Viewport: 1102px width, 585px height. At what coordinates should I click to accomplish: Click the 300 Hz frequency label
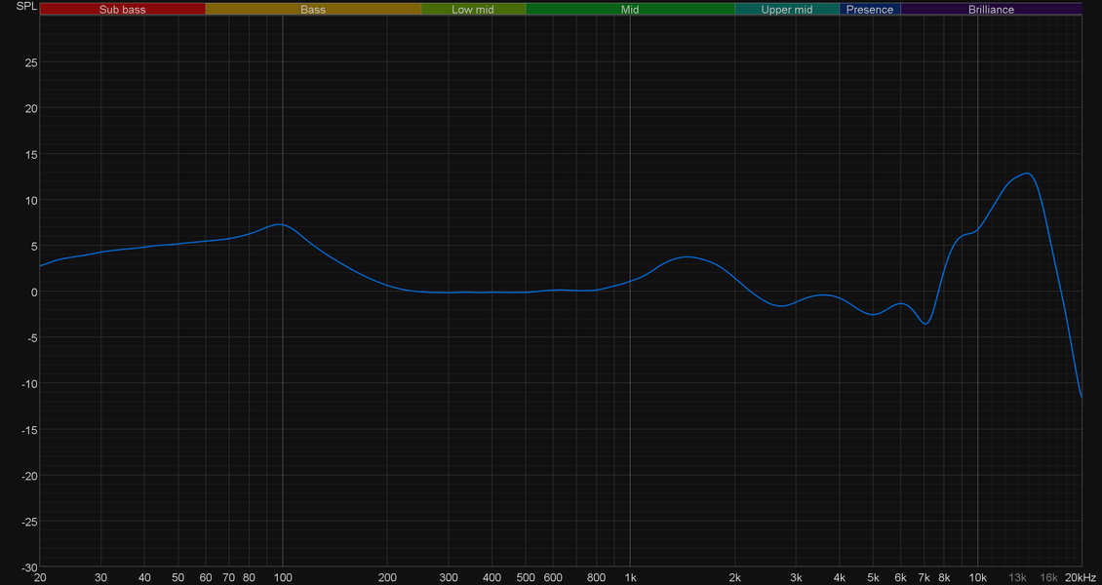pyautogui.click(x=449, y=577)
